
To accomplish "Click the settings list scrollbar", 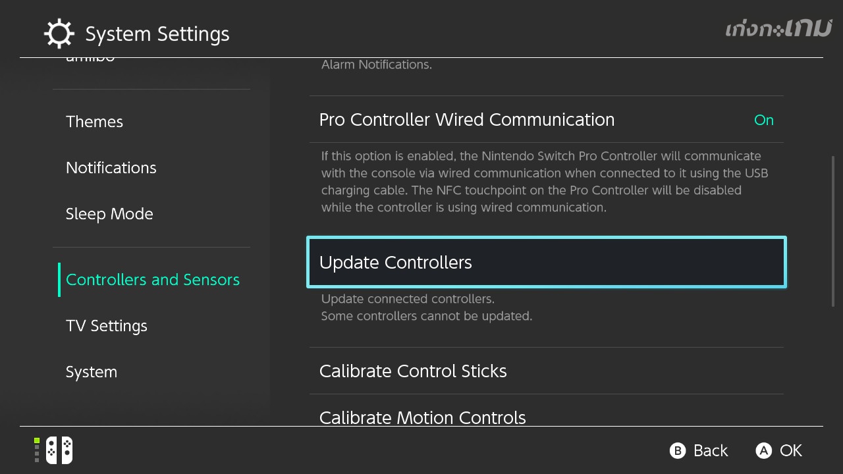I will (833, 230).
